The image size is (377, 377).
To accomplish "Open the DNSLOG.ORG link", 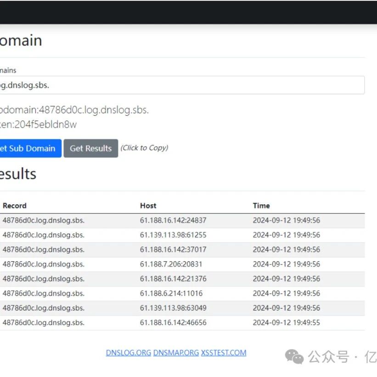I will point(129,353).
